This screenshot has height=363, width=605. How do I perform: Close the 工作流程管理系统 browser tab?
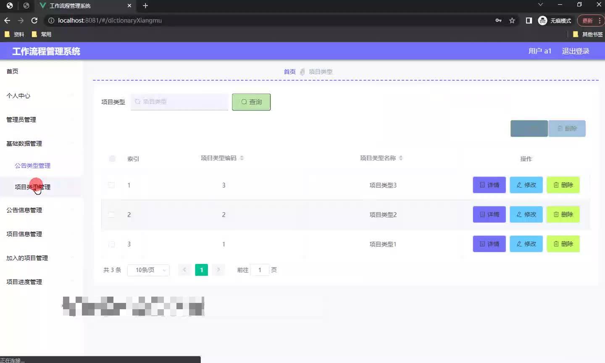tap(129, 5)
